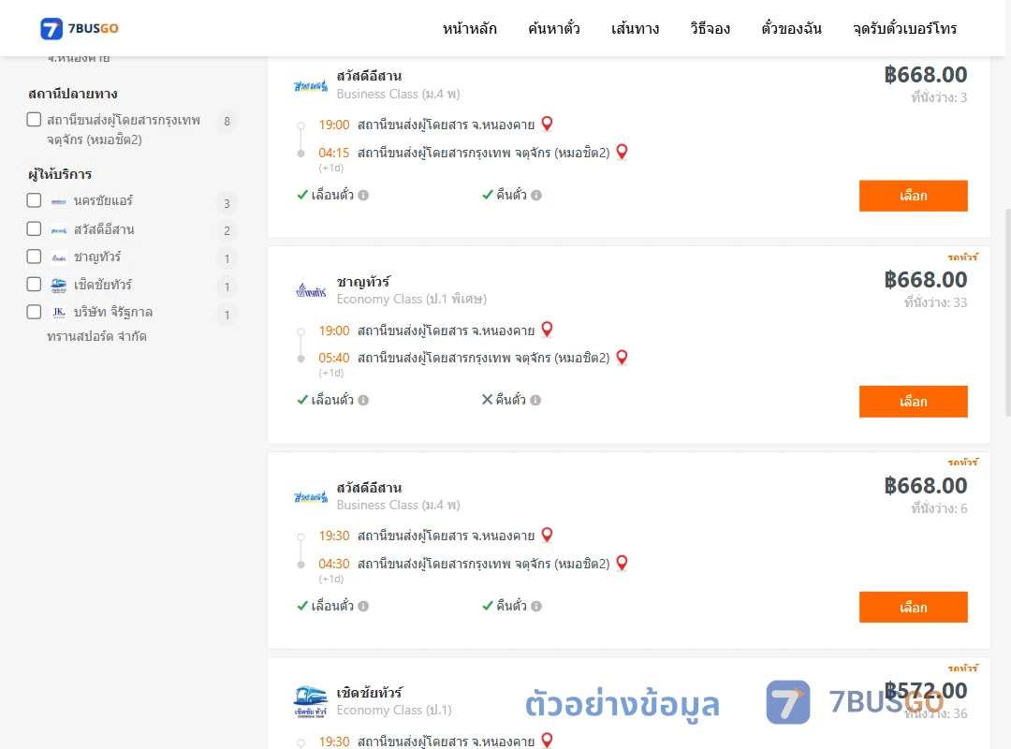
Task: Click เลื่อนตั๋ว info icon on the 04:30 arrival trip
Action: tap(363, 606)
